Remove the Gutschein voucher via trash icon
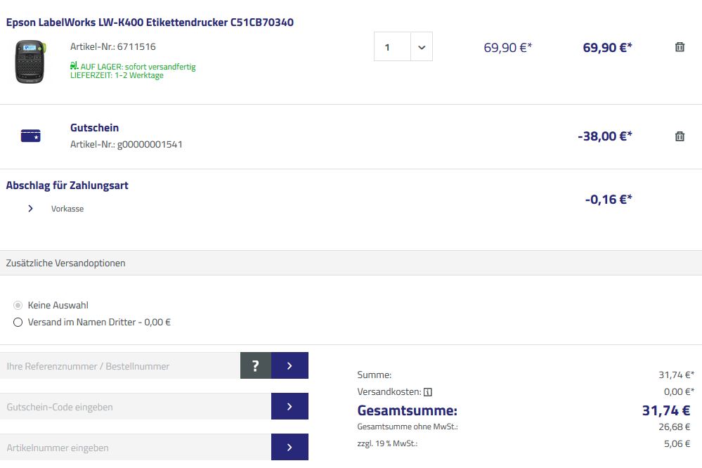This screenshot has width=702, height=468. coord(680,136)
